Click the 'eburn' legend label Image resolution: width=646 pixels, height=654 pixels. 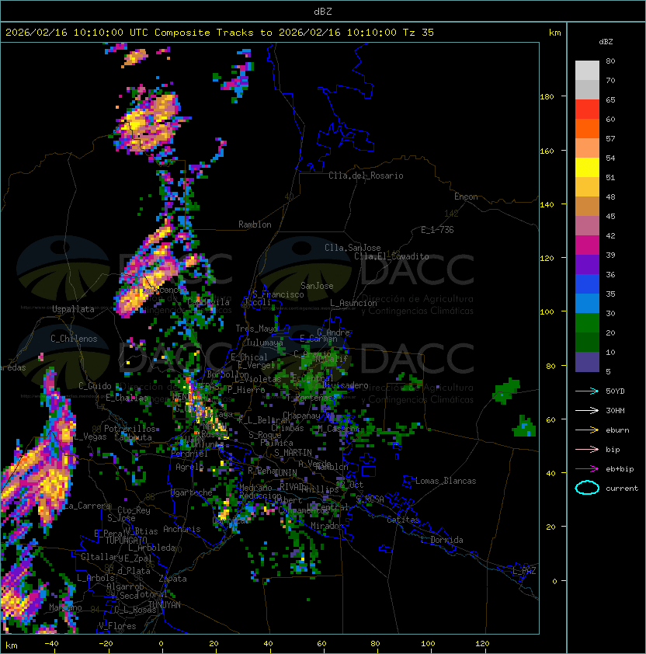pyautogui.click(x=617, y=430)
